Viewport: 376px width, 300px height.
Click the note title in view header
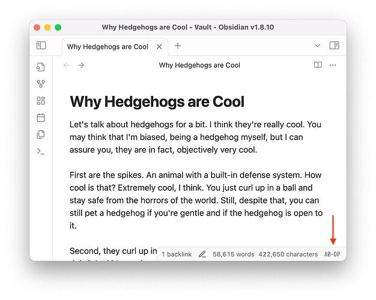199,65
